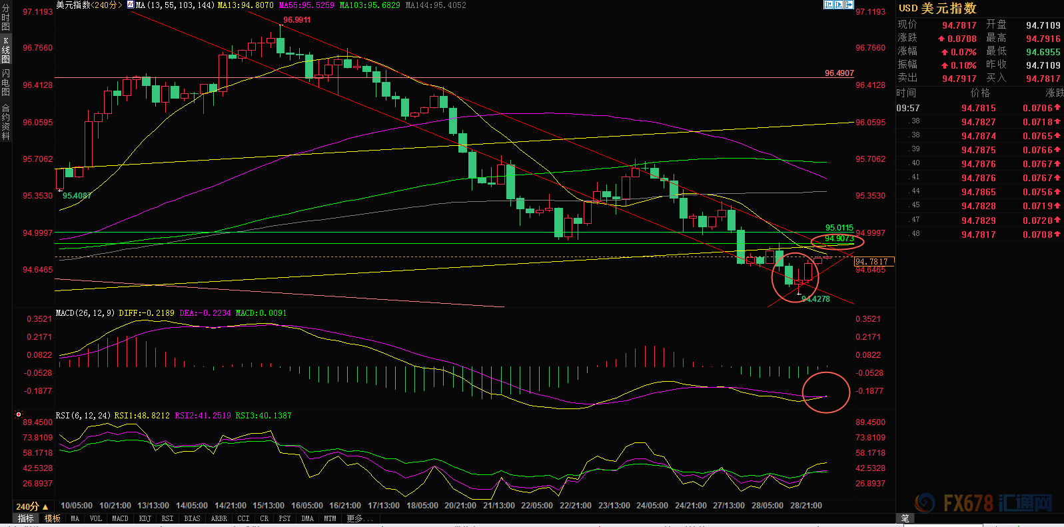Click the 95.0115 green line label
Screen dimensions: 1064x527
tap(839, 228)
